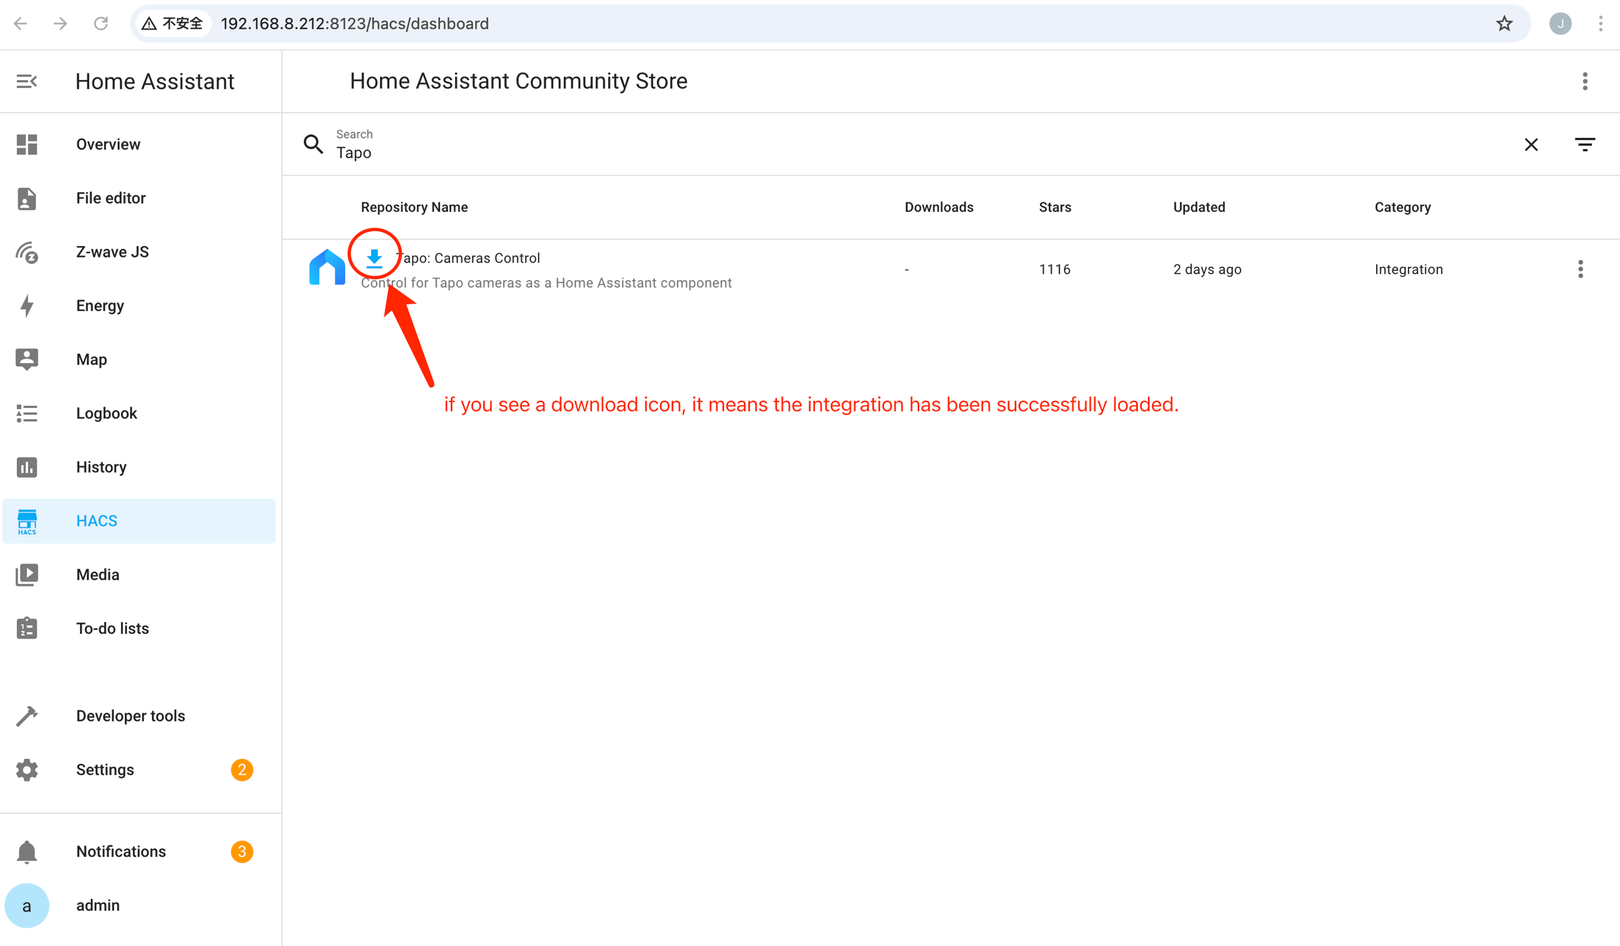The height and width of the screenshot is (946, 1620).
Task: Collapse the sidebar with hamburger icon
Action: (x=27, y=82)
